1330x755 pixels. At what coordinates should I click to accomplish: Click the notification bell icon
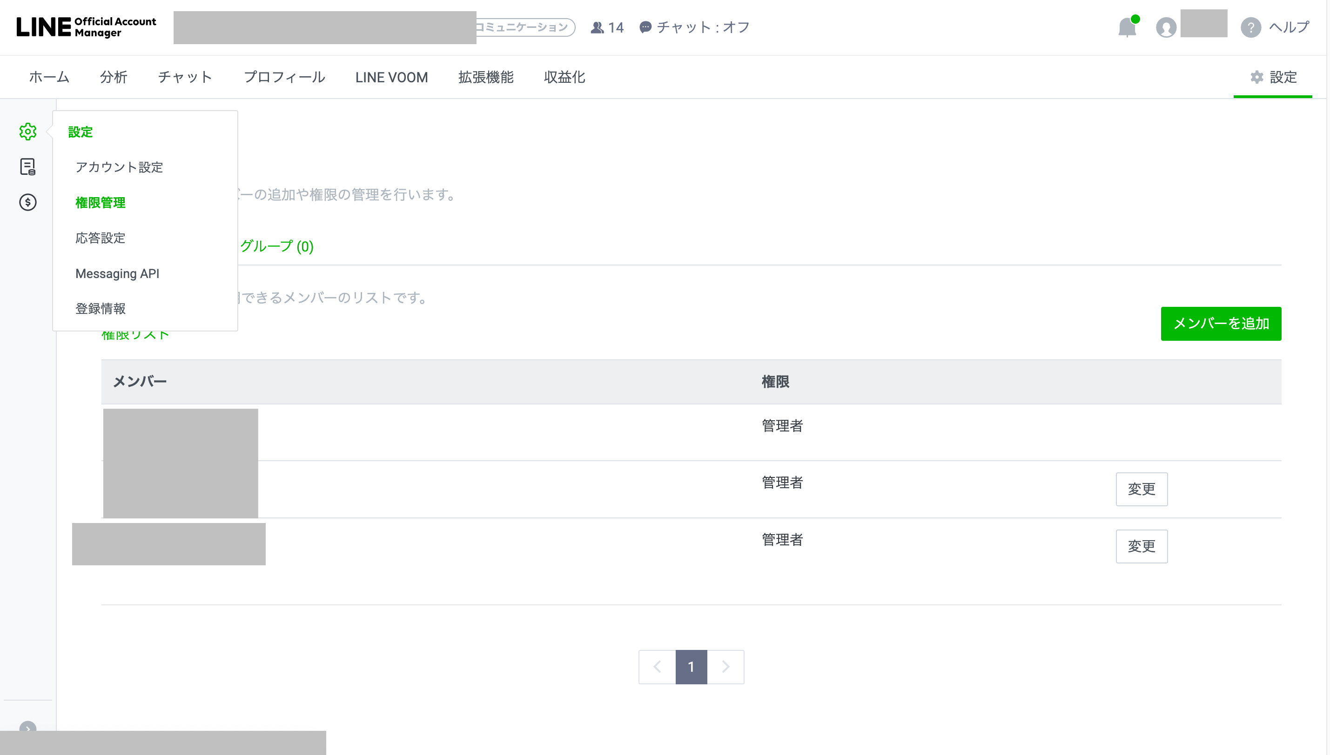(1127, 27)
